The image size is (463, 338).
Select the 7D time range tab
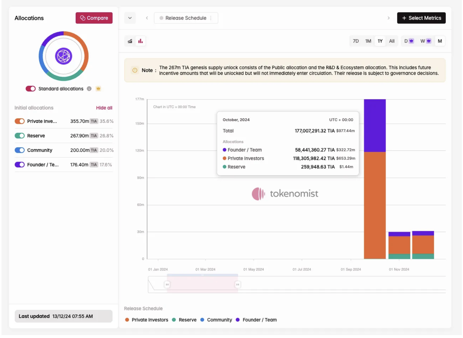(x=356, y=41)
